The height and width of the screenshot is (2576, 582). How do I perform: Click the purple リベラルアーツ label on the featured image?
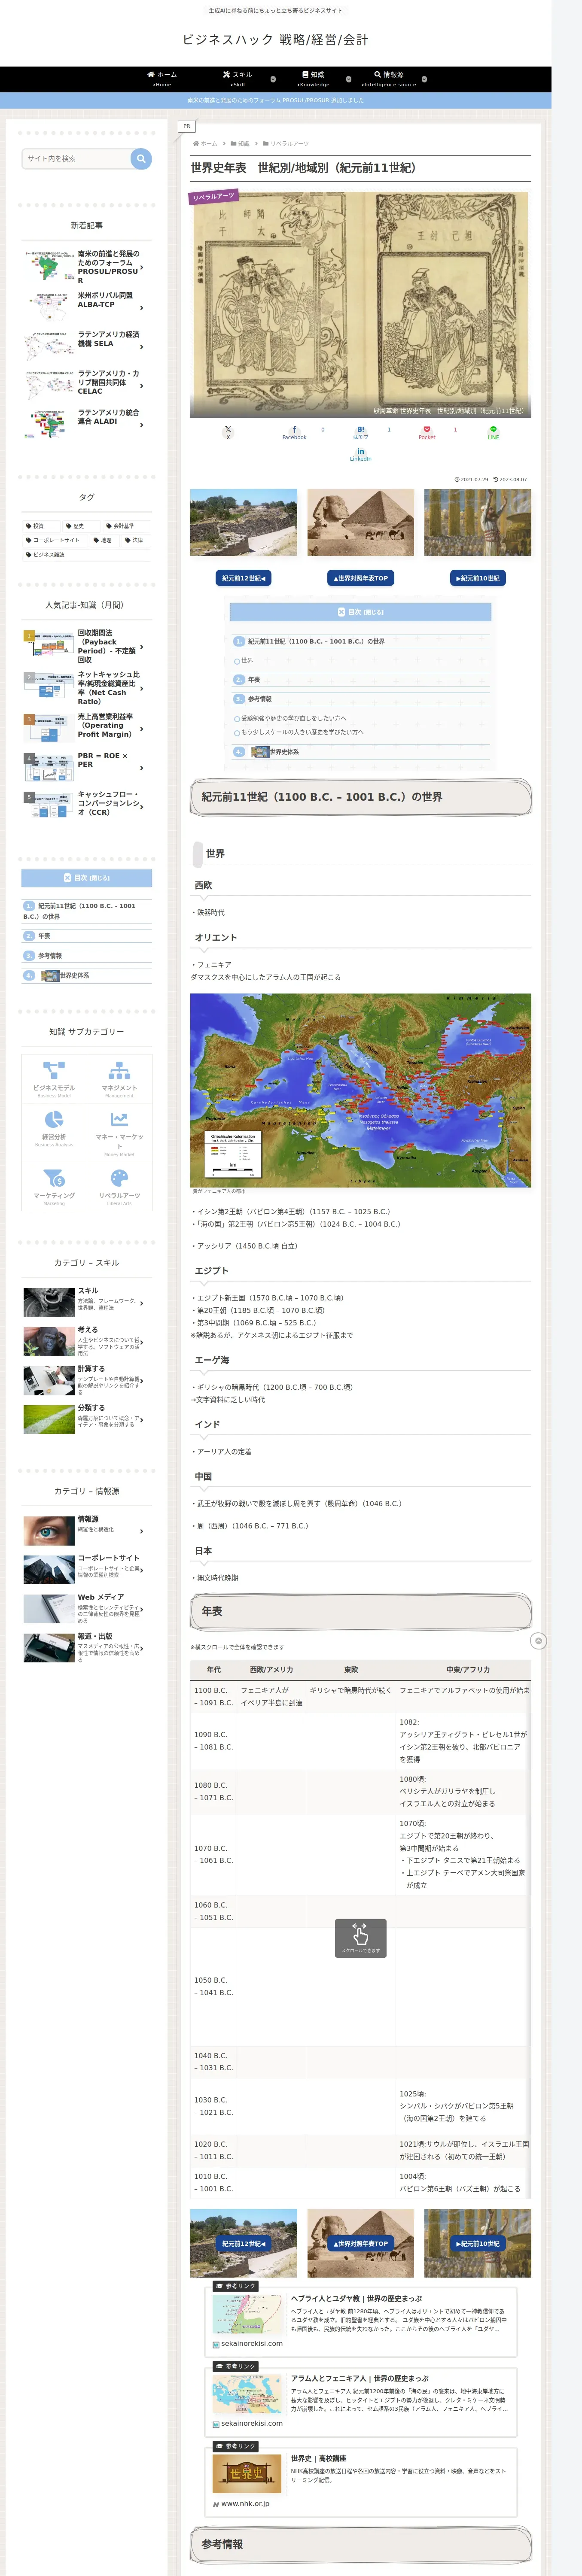[214, 197]
